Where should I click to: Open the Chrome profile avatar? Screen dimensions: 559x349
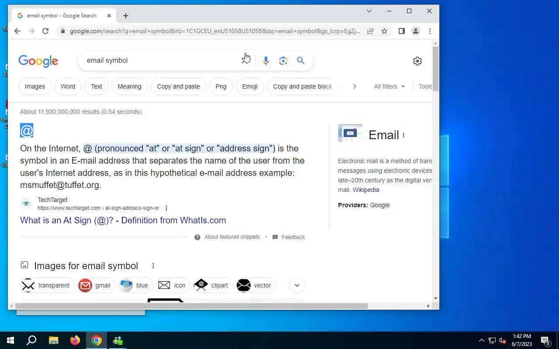click(416, 31)
